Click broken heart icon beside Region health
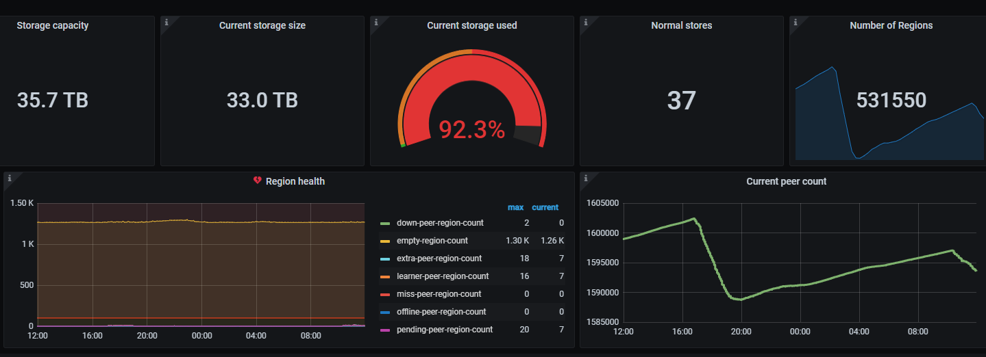This screenshot has width=986, height=357. tap(258, 181)
